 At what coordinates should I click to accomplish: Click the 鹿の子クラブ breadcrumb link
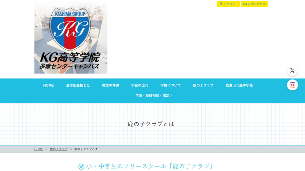coord(59,149)
